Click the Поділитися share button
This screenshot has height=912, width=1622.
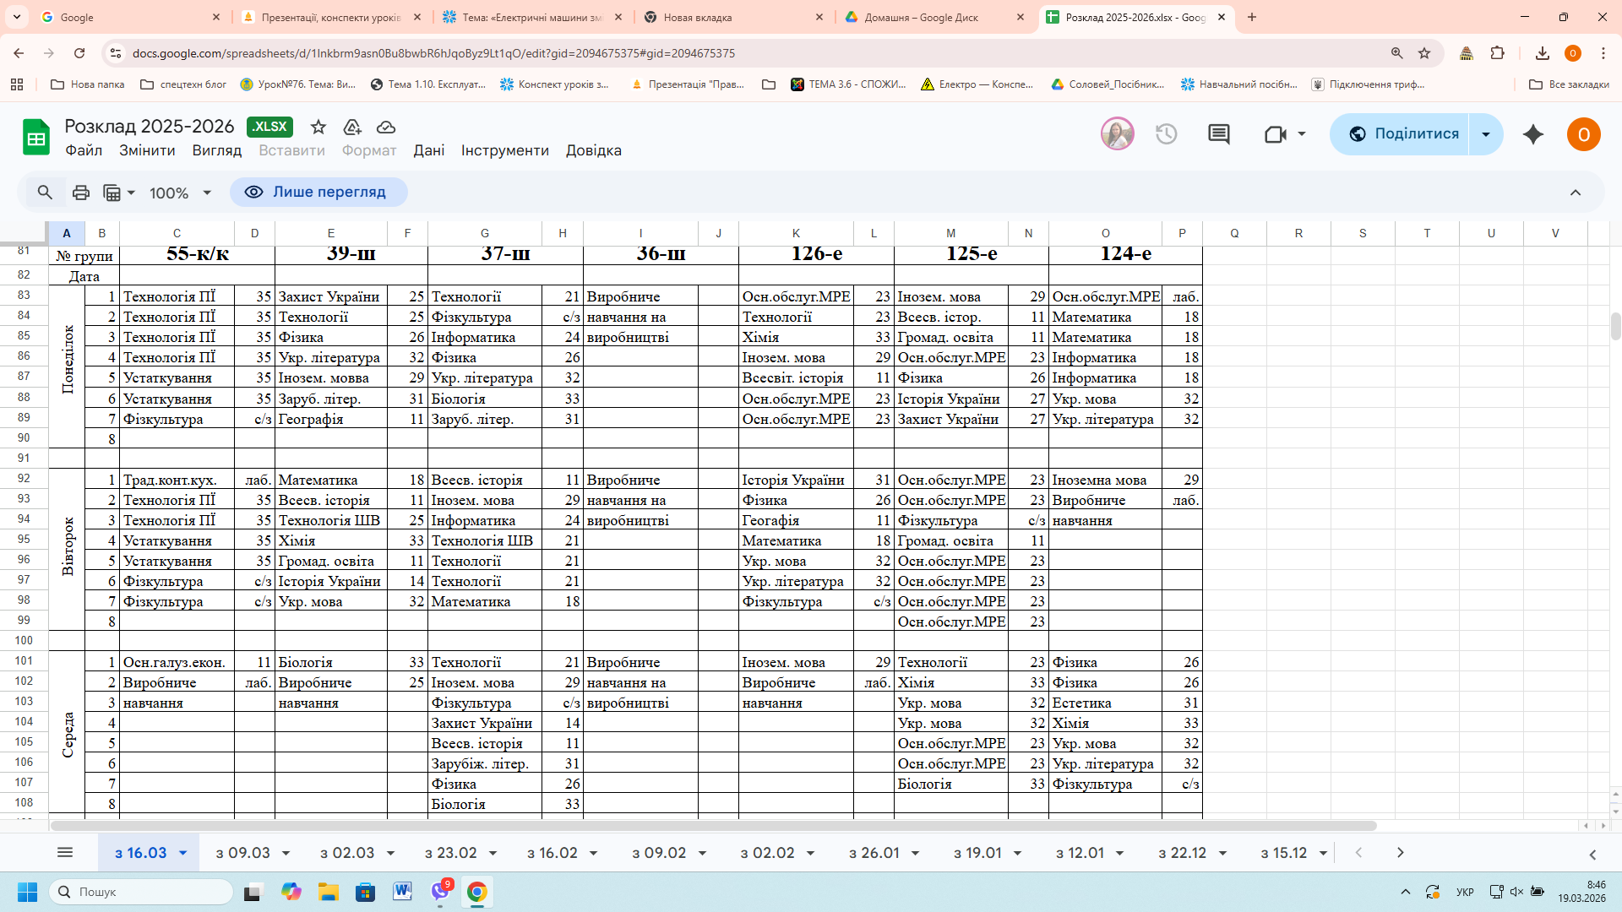click(x=1402, y=134)
